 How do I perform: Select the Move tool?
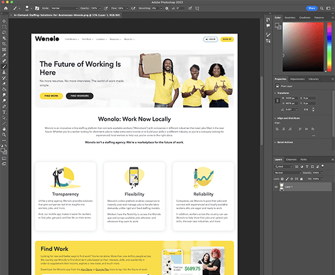4,21
